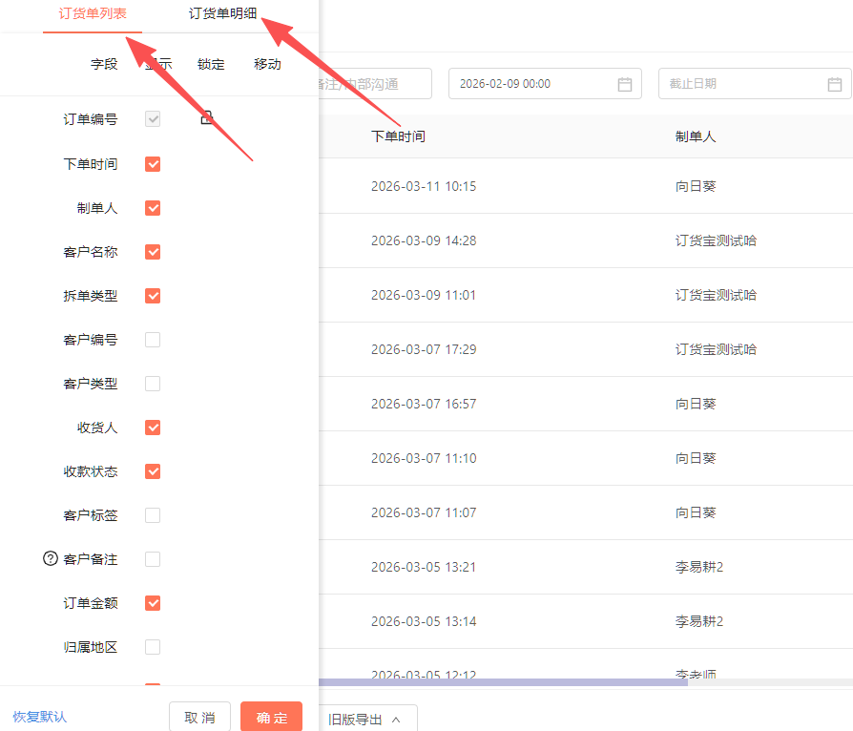853x731 pixels.
Task: Click the order time 2026-03-07 17:29
Action: tap(424, 349)
